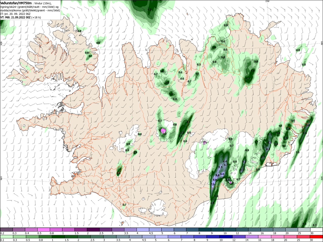This screenshot has width=323, height=242.
Task: Select the 4.7 precipitation value
Action: pos(226,165)
